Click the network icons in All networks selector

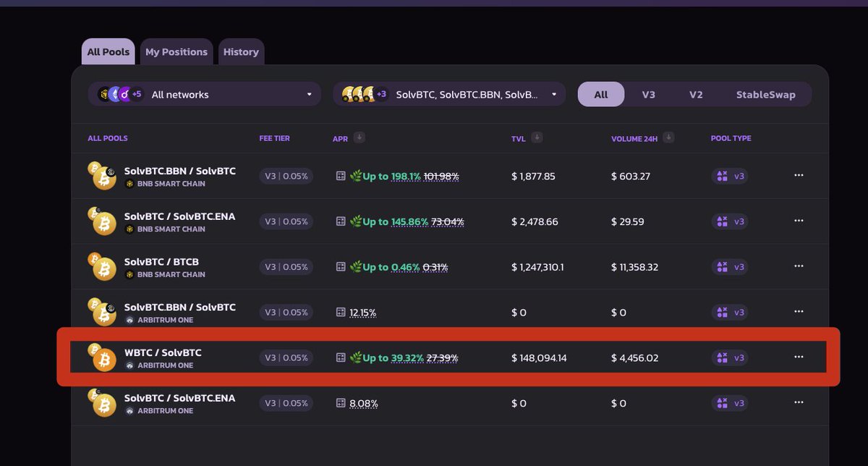click(x=121, y=94)
